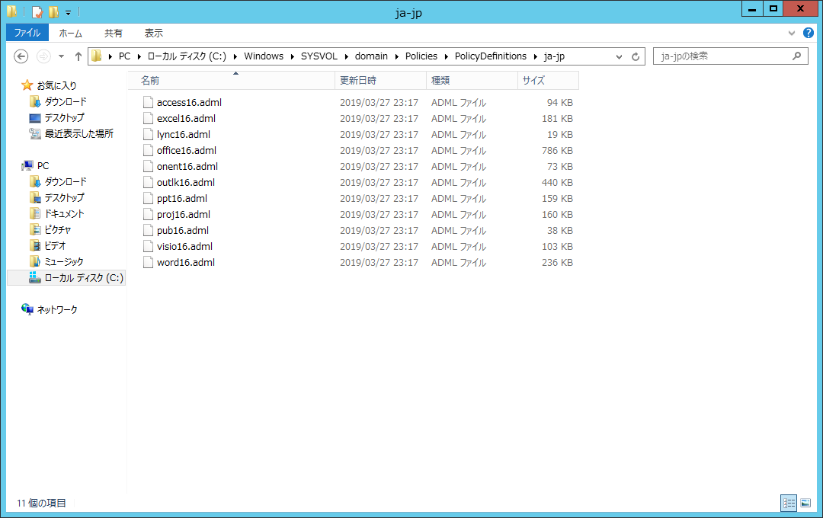Open ミュージック under PC
This screenshot has width=823, height=518.
pyautogui.click(x=63, y=261)
